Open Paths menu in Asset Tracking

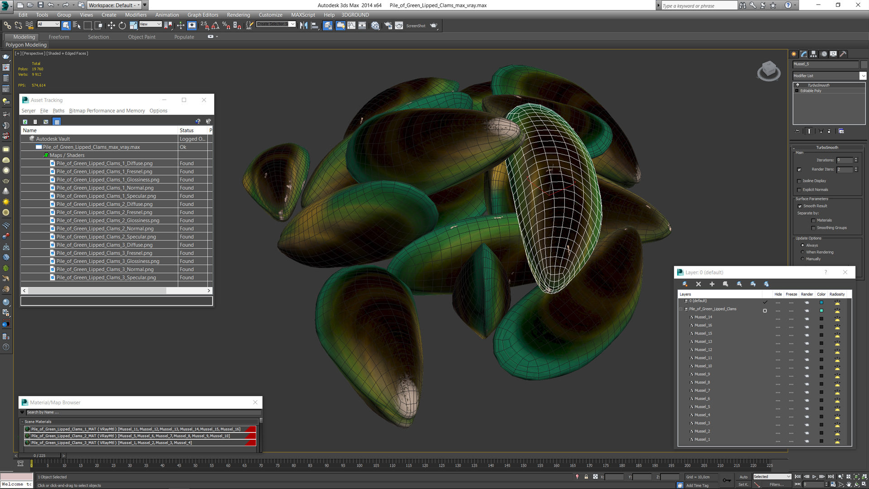coord(58,110)
